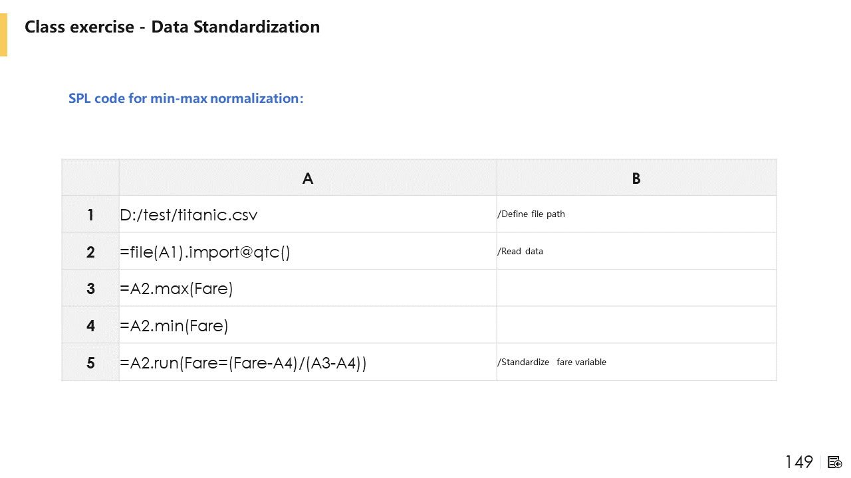Click the '/Read data' comment cell
851x478 pixels.
tap(521, 251)
